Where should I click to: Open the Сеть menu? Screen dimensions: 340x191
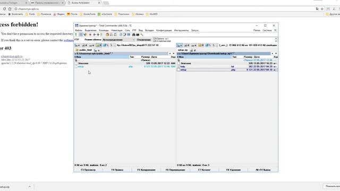(127, 30)
